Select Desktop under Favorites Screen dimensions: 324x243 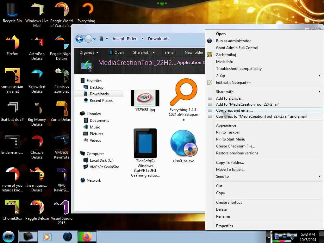[97, 87]
